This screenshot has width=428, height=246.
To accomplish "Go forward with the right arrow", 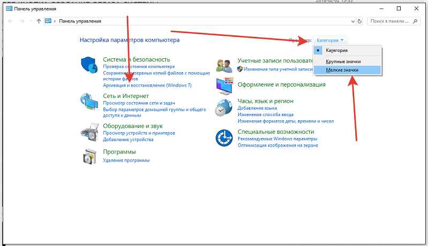I will click(x=22, y=21).
